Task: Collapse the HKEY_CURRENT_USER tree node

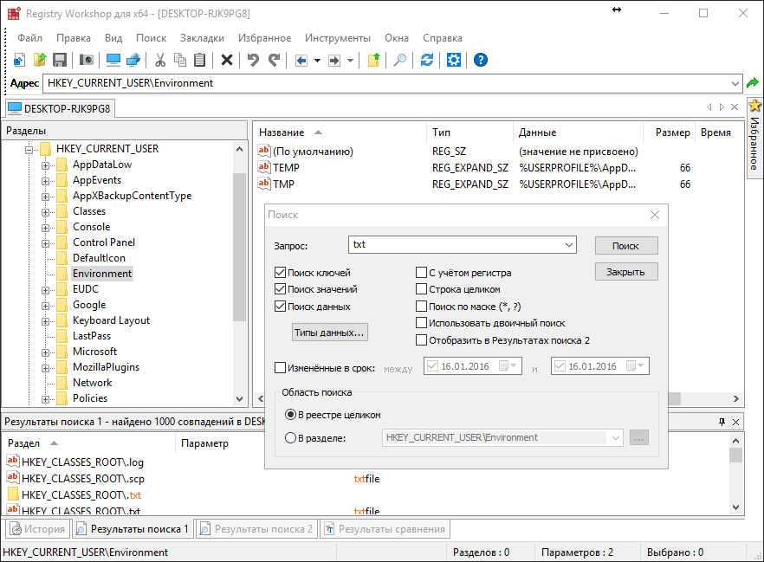Action: [x=29, y=150]
